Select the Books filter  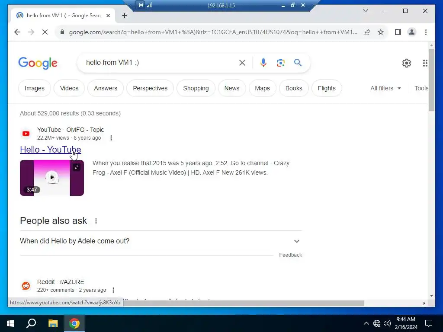coord(294,88)
